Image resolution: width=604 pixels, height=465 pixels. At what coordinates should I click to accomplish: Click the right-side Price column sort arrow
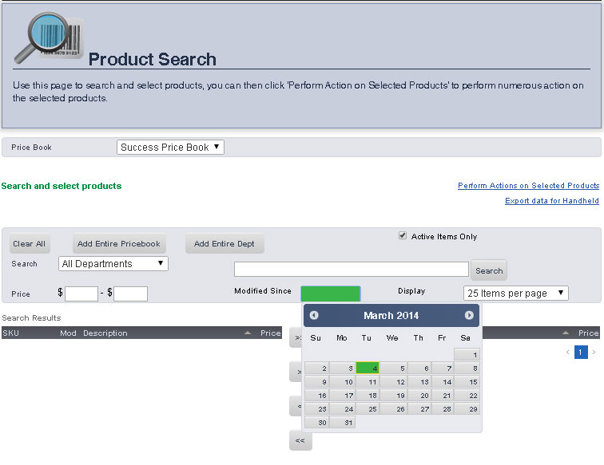point(566,333)
